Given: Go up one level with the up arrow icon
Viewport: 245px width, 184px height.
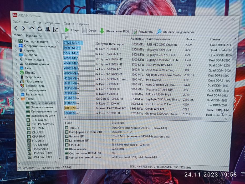Looking at the screenshot, I should 32,28.
